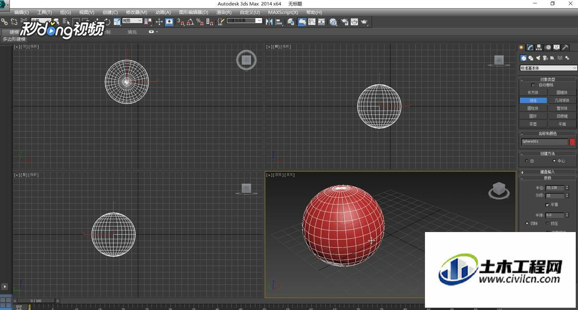
Task: Collapse the 创建方法 rollout
Action: (547, 154)
